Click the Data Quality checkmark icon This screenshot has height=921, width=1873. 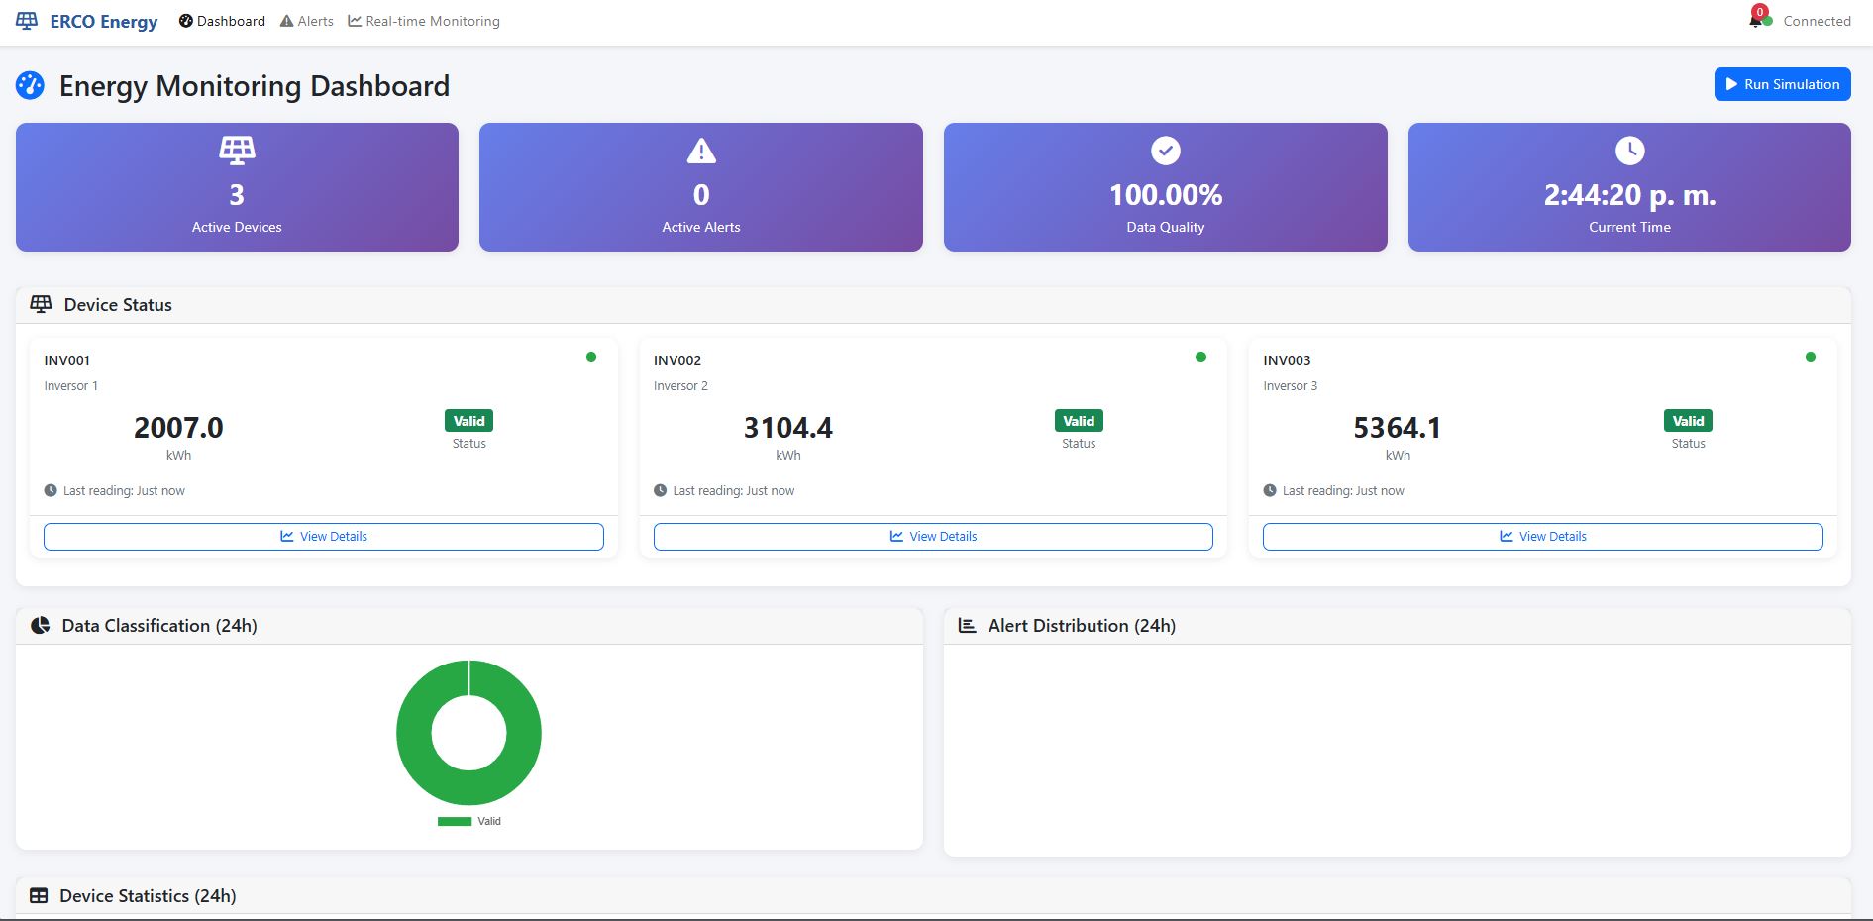pyautogui.click(x=1165, y=151)
